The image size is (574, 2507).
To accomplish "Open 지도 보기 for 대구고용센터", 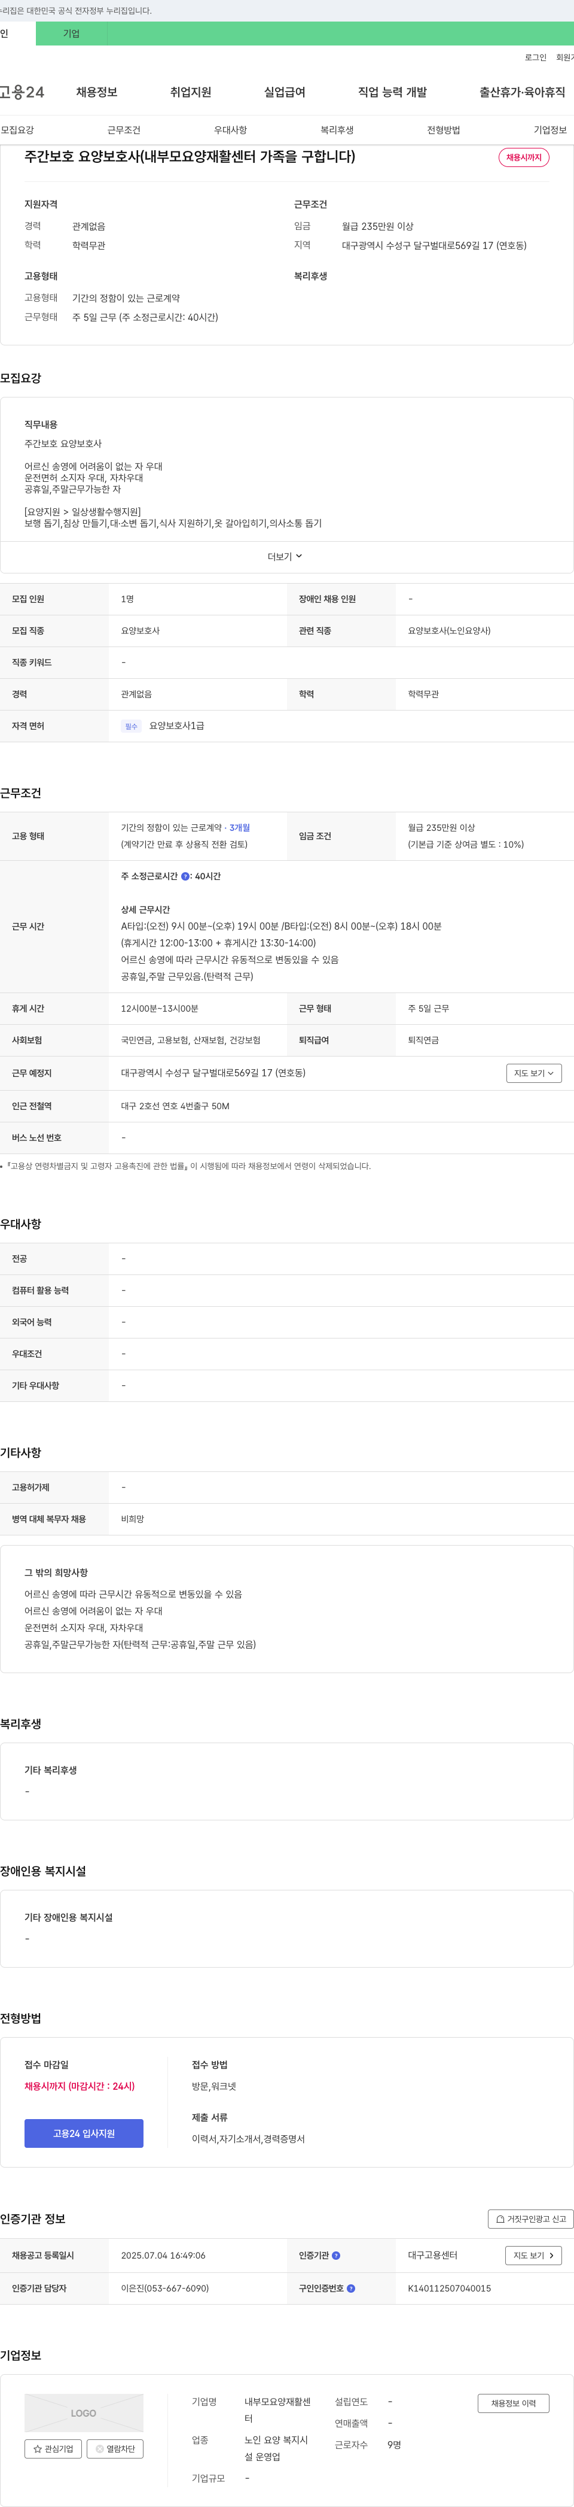I will [533, 2256].
